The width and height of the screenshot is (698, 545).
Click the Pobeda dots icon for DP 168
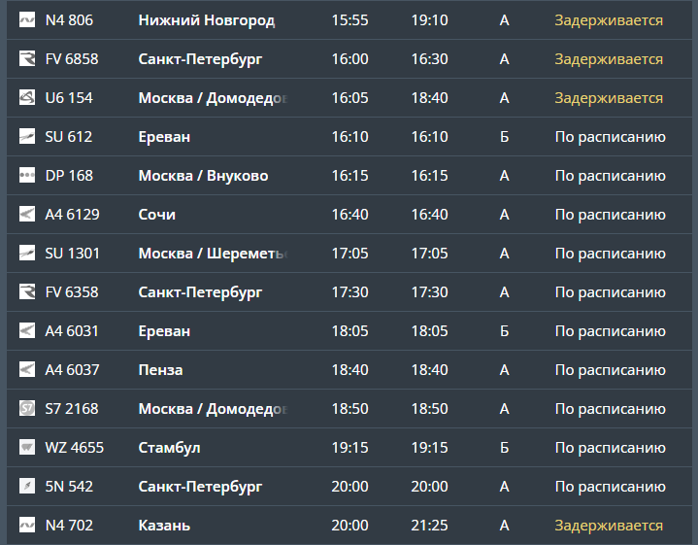(x=27, y=176)
